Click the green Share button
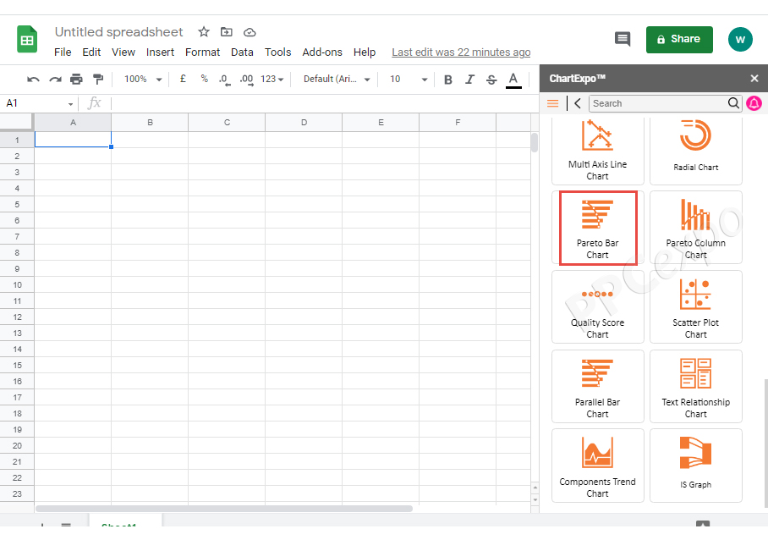The width and height of the screenshot is (768, 540). coord(679,39)
